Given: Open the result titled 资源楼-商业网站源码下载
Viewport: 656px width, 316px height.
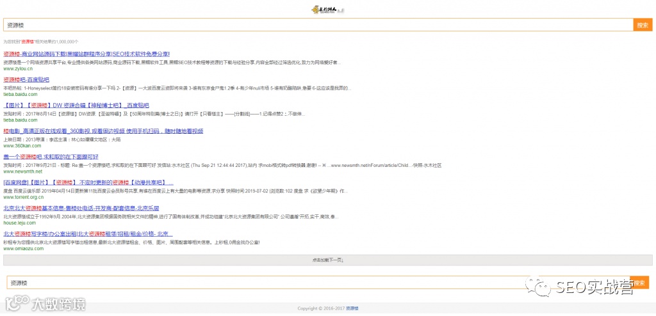Looking at the screenshot, I should [86, 54].
